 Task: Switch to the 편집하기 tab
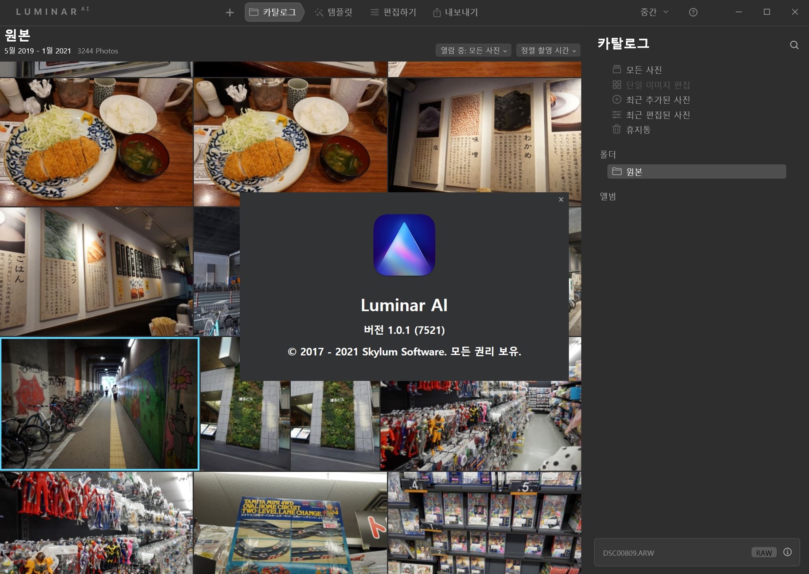[x=393, y=12]
